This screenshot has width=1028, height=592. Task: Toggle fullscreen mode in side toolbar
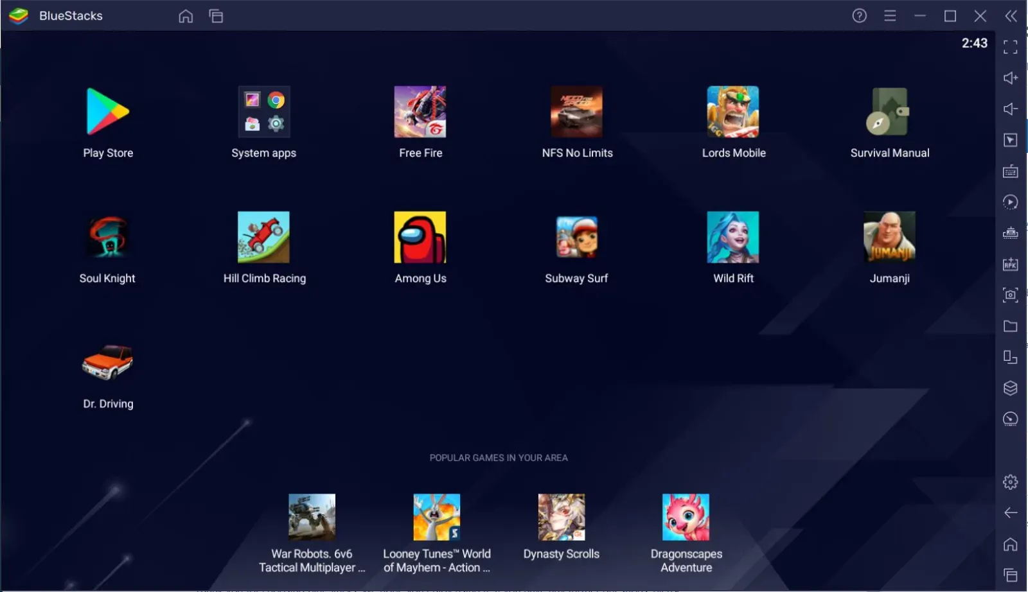tap(1011, 47)
